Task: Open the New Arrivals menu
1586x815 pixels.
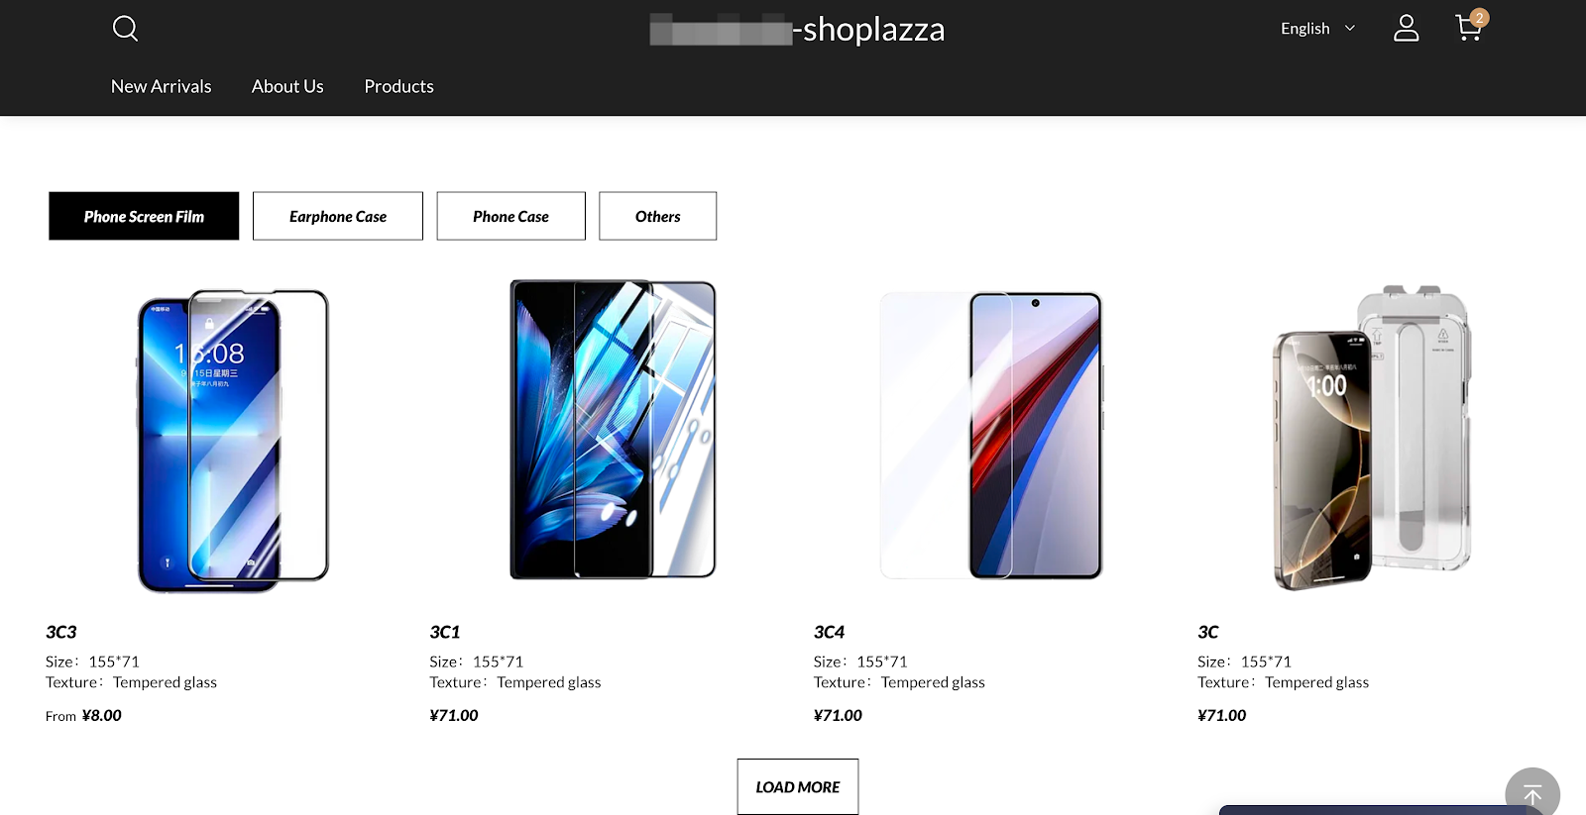Action: click(162, 86)
